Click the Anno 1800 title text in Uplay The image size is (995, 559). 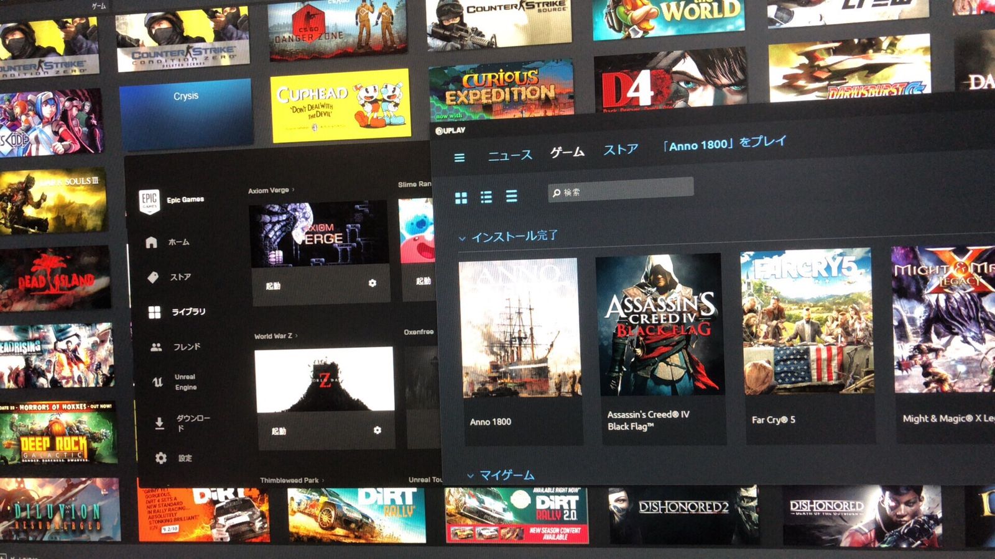pos(491,422)
